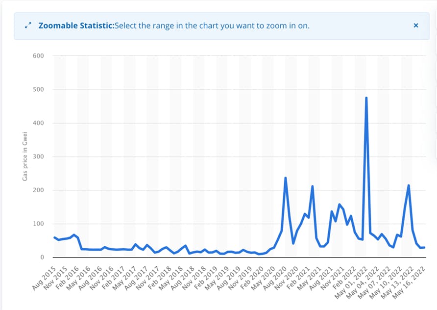The height and width of the screenshot is (310, 437).
Task: Click the May 16, 2022 x-axis label
Action: click(x=409, y=283)
